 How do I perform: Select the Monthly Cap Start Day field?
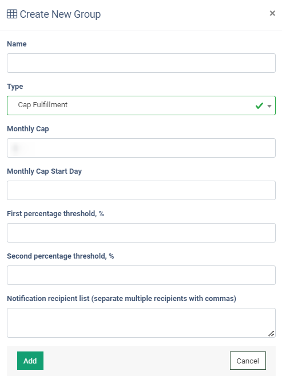pos(141,190)
